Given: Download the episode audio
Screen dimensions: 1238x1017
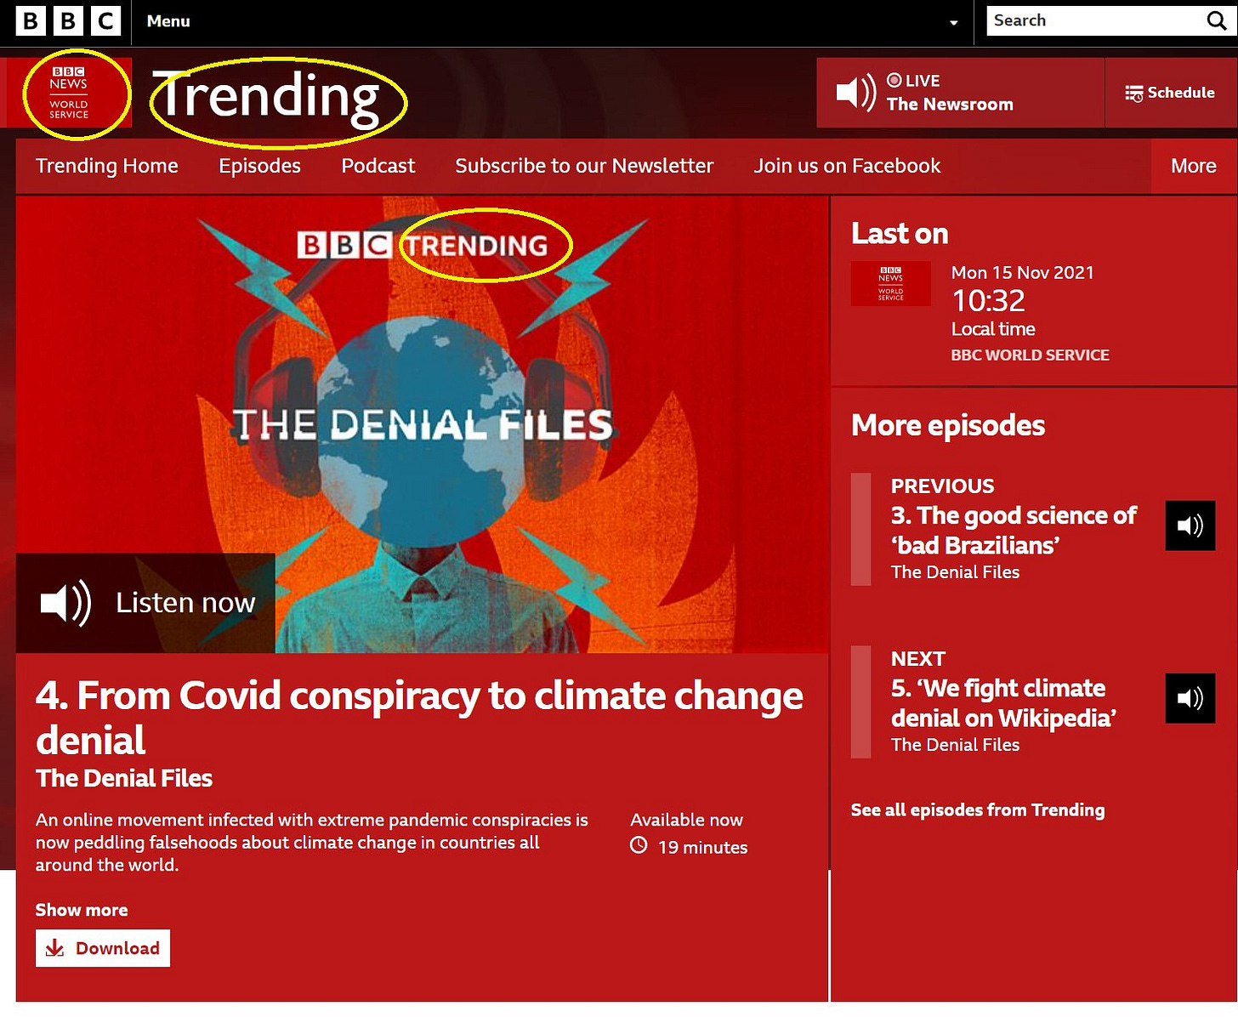Looking at the screenshot, I should point(103,948).
